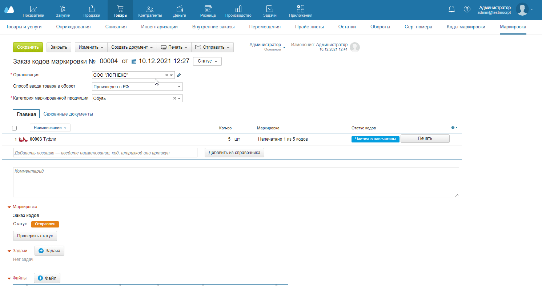Screen dimensions: 542x286
Task: Toggle the select-all checkbox in table header
Action: pyautogui.click(x=15, y=128)
